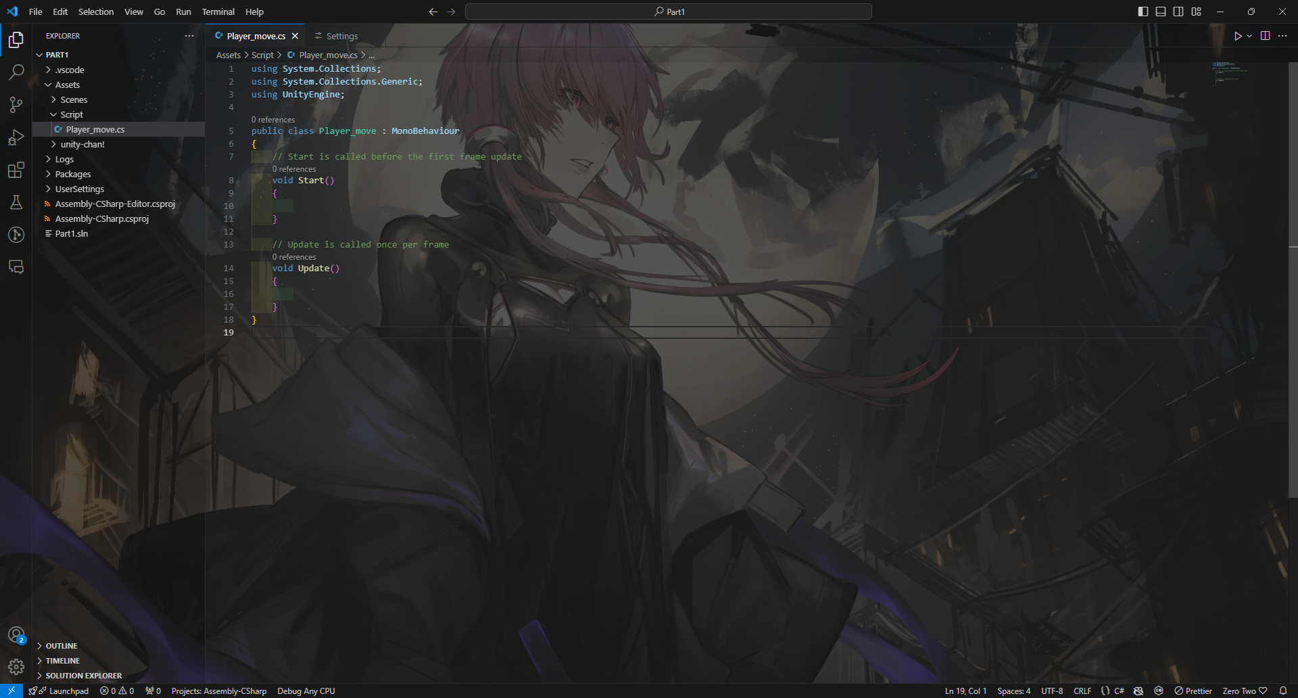Open the View menu
1298x698 pixels.
point(134,11)
